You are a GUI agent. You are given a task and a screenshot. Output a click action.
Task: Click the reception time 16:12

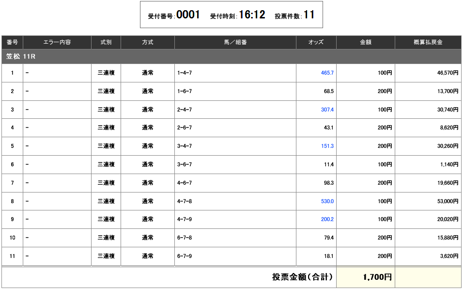(252, 15)
